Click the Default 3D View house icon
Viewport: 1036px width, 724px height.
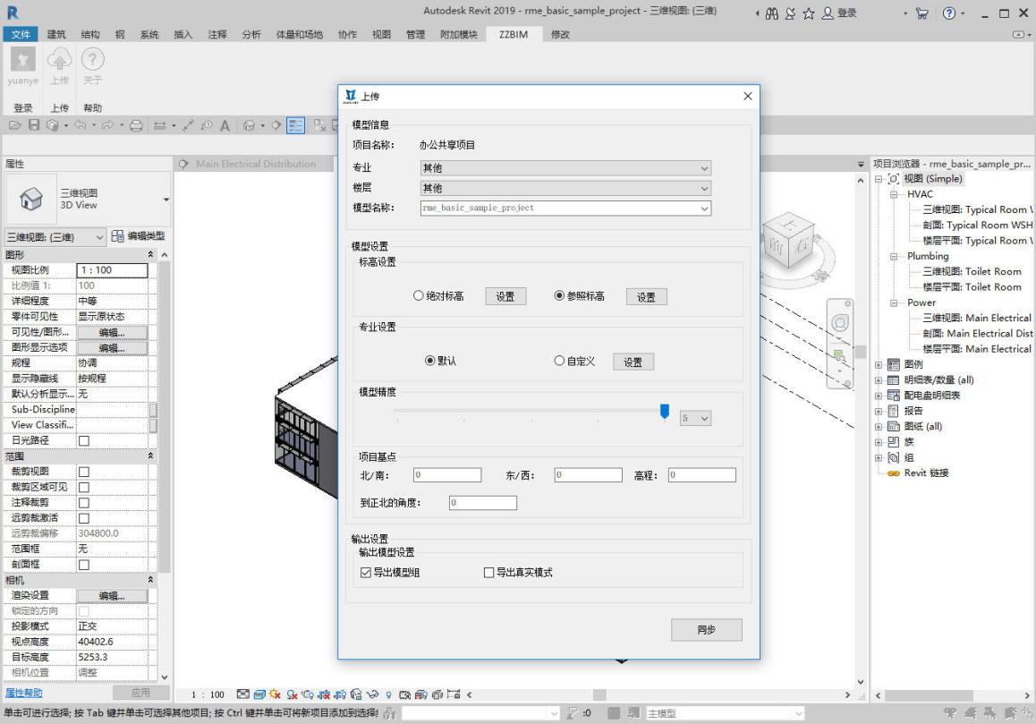click(249, 125)
